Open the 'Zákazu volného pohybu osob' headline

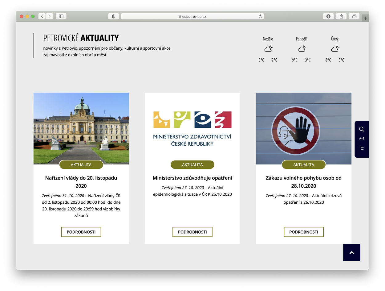(303, 182)
